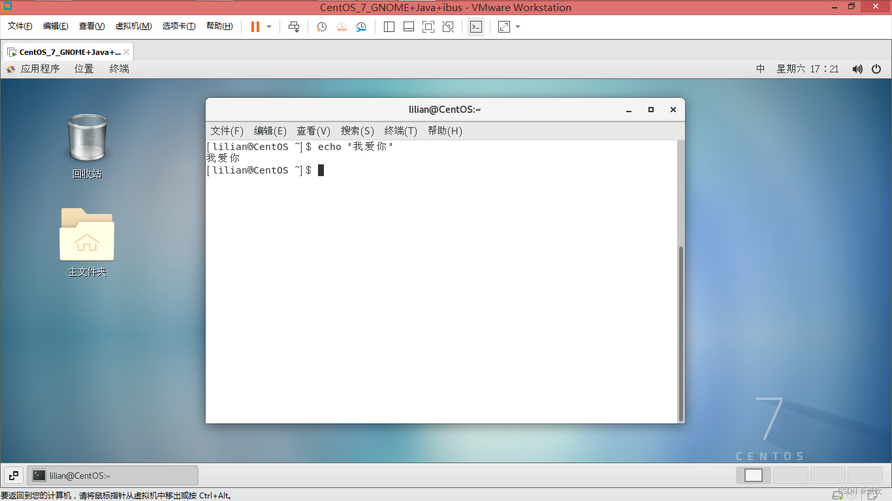The width and height of the screenshot is (892, 501).
Task: Open the GNOME 位置 menu
Action: click(x=84, y=68)
